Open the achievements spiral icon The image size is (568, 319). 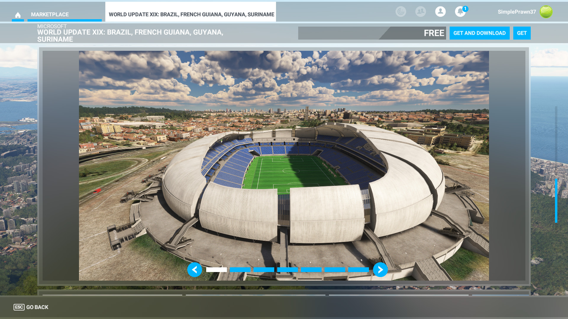click(x=401, y=12)
